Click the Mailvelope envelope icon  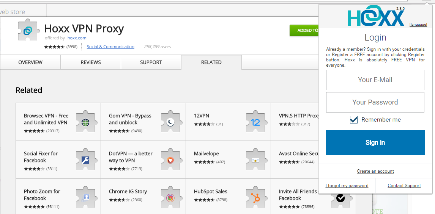[255, 160]
